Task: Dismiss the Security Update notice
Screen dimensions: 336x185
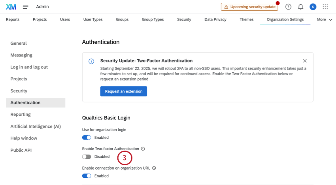Action: [x=305, y=61]
